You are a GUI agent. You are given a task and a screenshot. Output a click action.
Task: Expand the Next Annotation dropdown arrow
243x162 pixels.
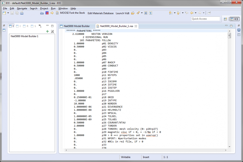click(175, 13)
